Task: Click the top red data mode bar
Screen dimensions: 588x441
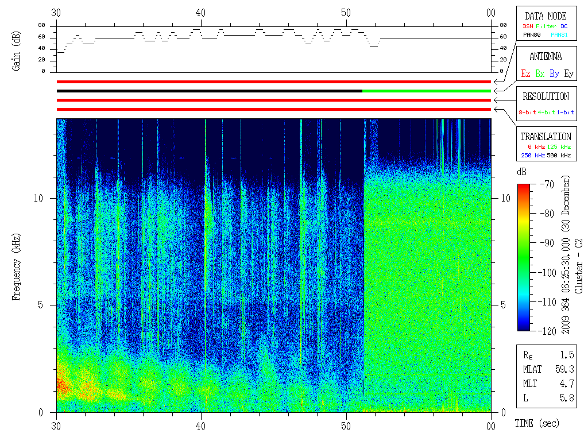Action: (x=274, y=82)
